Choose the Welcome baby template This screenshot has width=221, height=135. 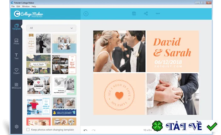pyautogui.click(x=64, y=86)
